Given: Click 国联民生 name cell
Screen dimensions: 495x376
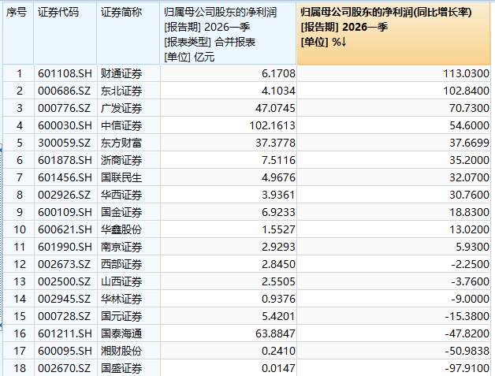Looking at the screenshot, I should pyautogui.click(x=128, y=177).
